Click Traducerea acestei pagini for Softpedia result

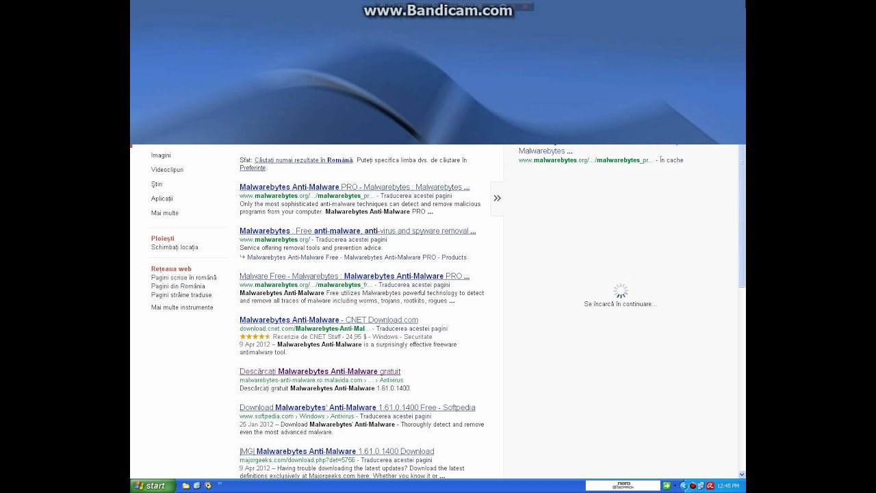coord(396,416)
